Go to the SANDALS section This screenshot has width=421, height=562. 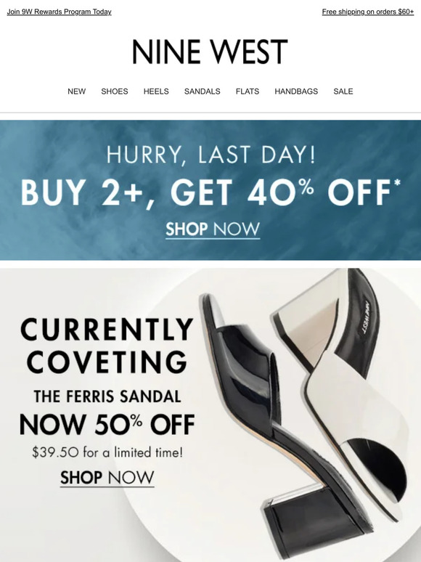pos(202,91)
